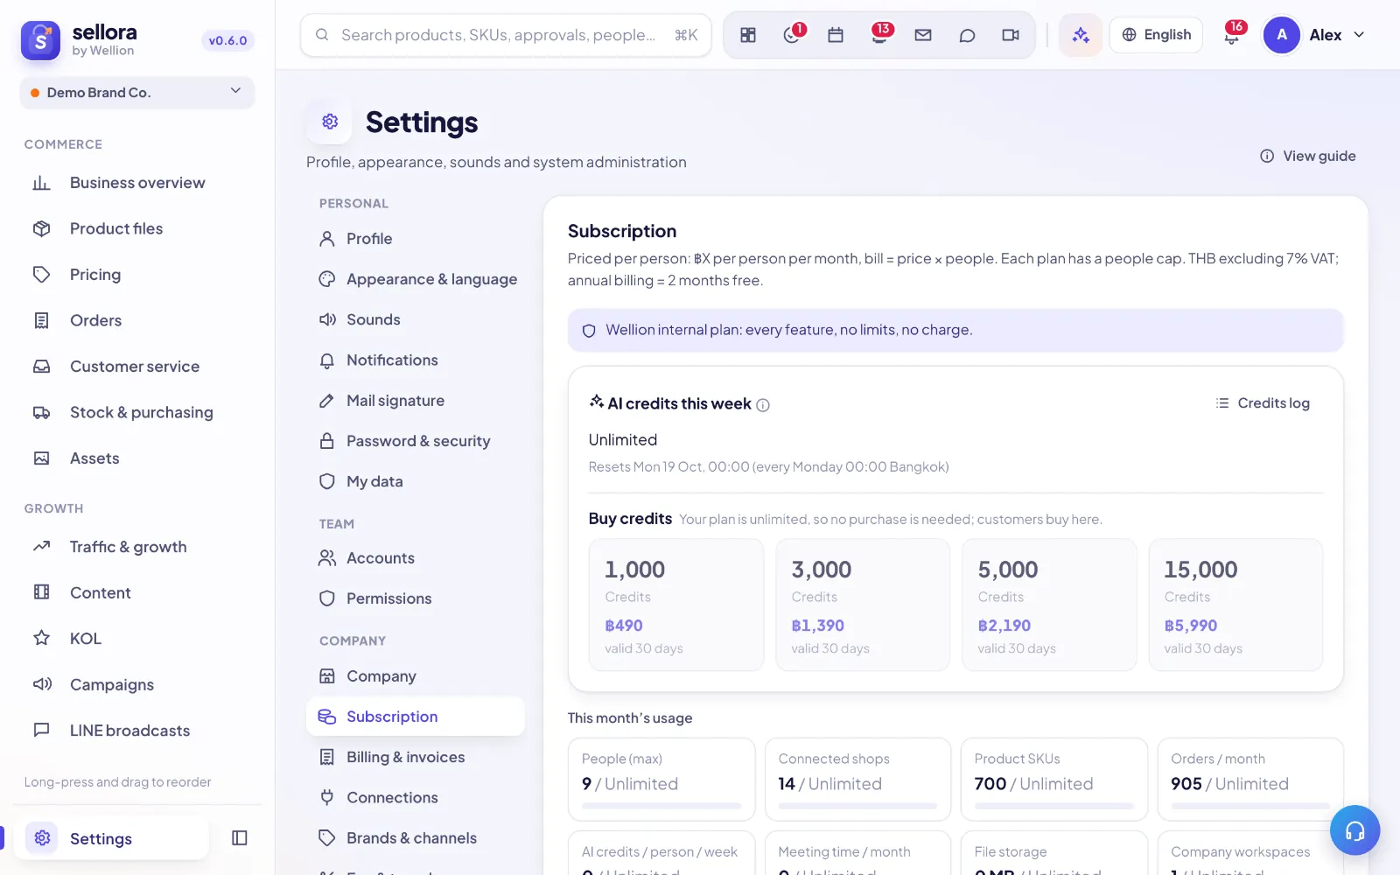Choose the 3,000 credits package

pyautogui.click(x=863, y=605)
